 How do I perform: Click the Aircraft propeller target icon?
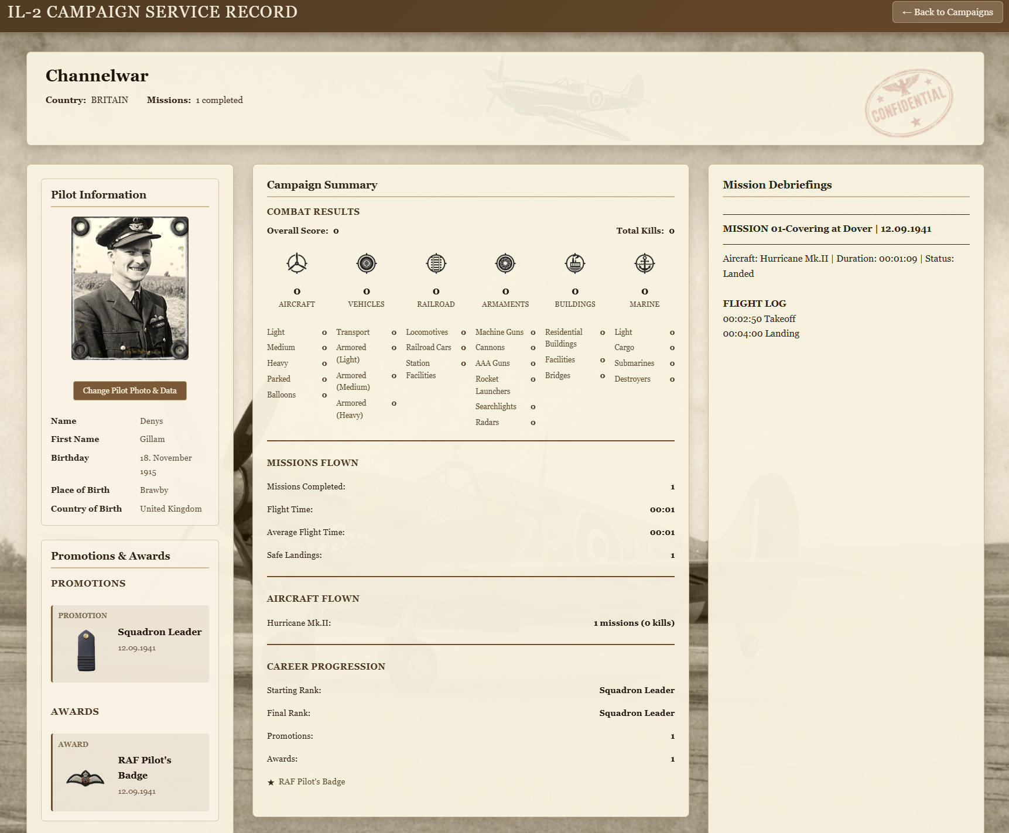pyautogui.click(x=296, y=263)
